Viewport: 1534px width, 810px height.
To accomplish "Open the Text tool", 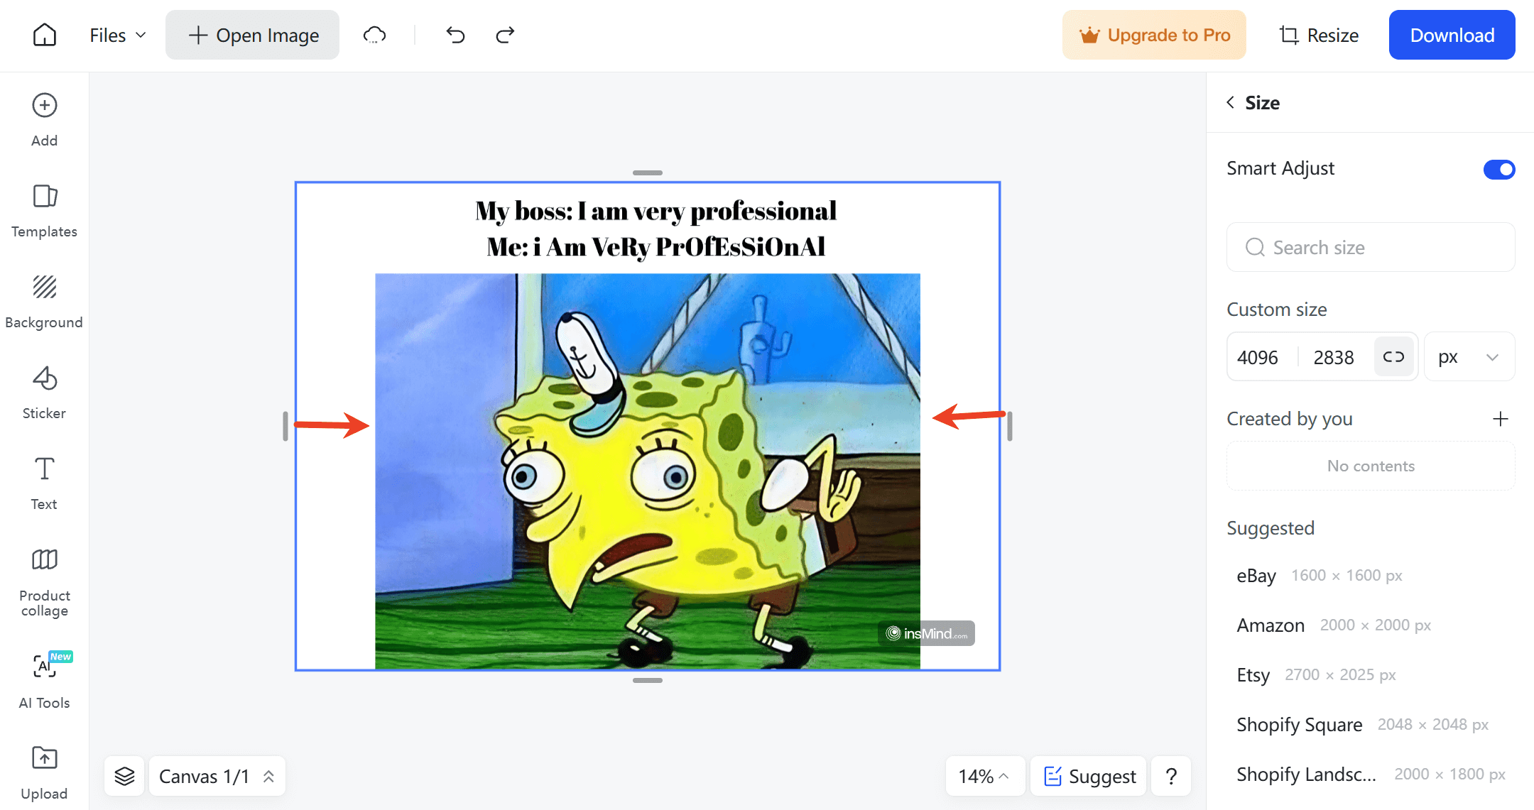I will [44, 481].
